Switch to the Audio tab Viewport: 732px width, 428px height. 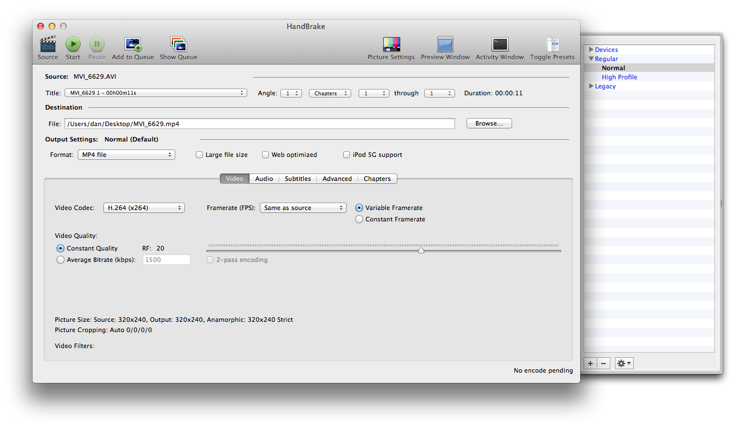tap(264, 179)
